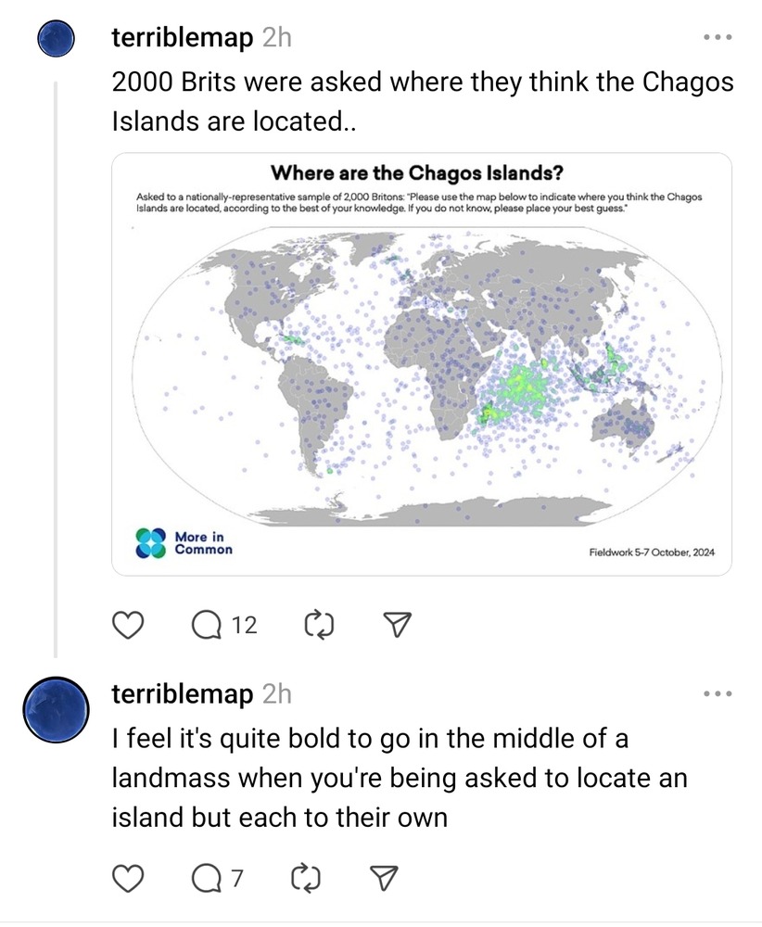Click the second post's 2h timestamp
Image resolution: width=762 pixels, height=927 pixels.
pyautogui.click(x=276, y=693)
